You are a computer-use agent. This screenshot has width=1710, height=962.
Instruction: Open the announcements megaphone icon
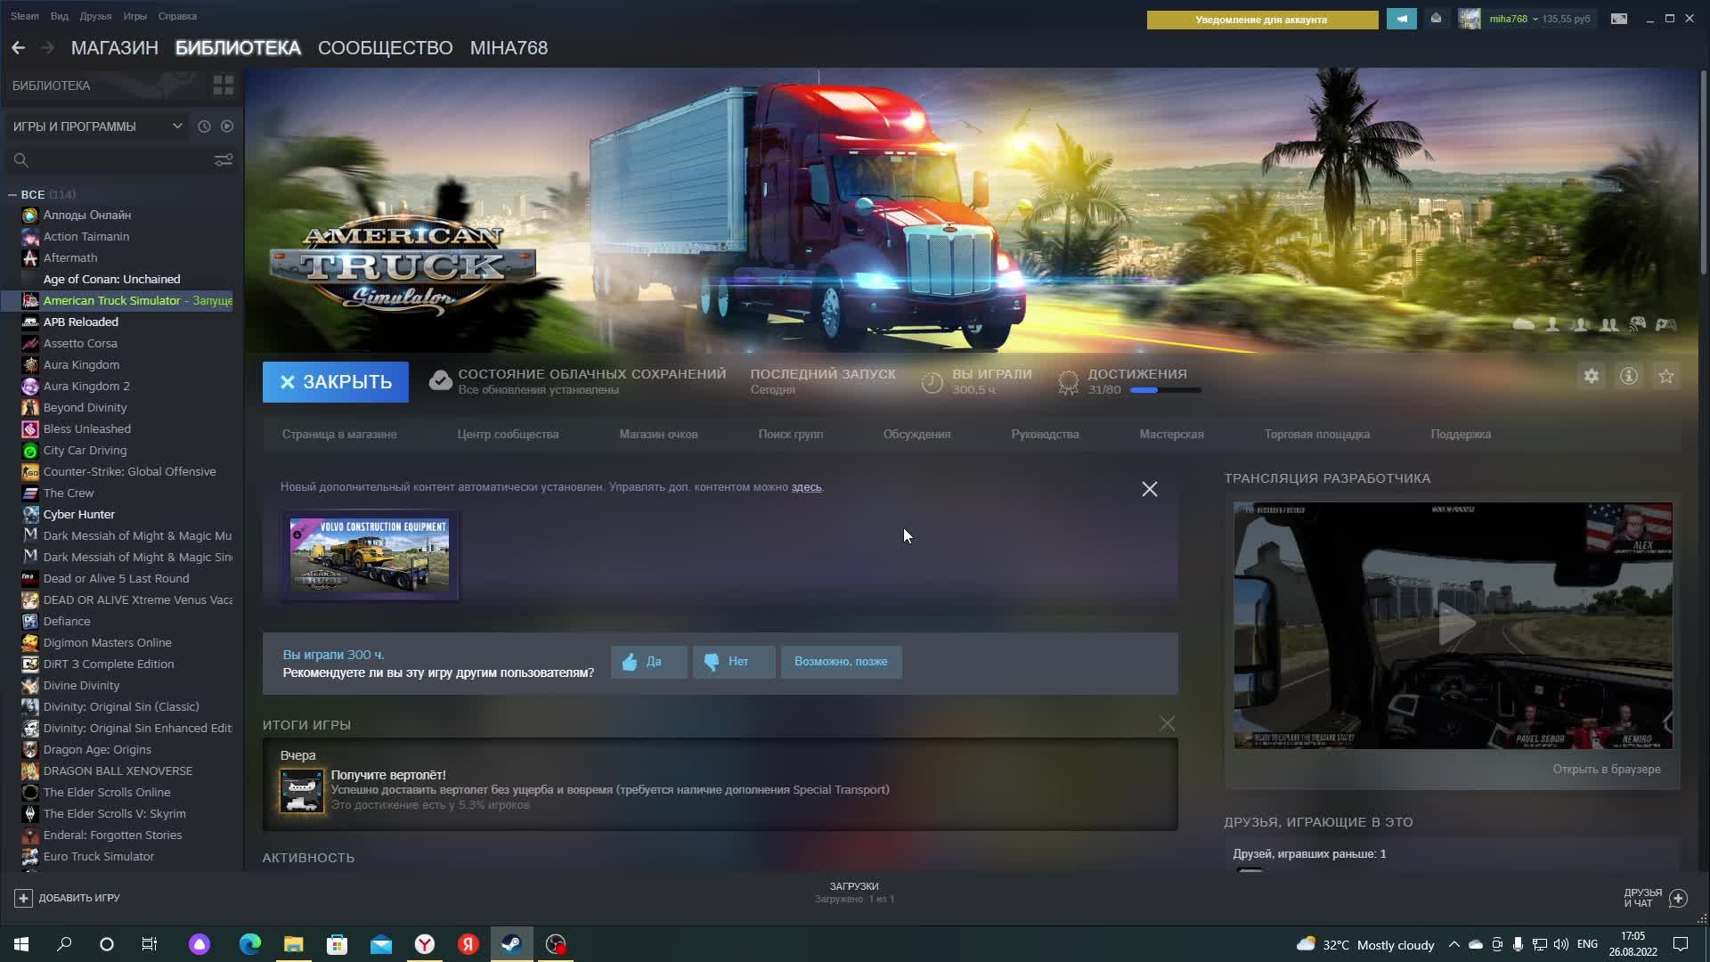(x=1402, y=19)
